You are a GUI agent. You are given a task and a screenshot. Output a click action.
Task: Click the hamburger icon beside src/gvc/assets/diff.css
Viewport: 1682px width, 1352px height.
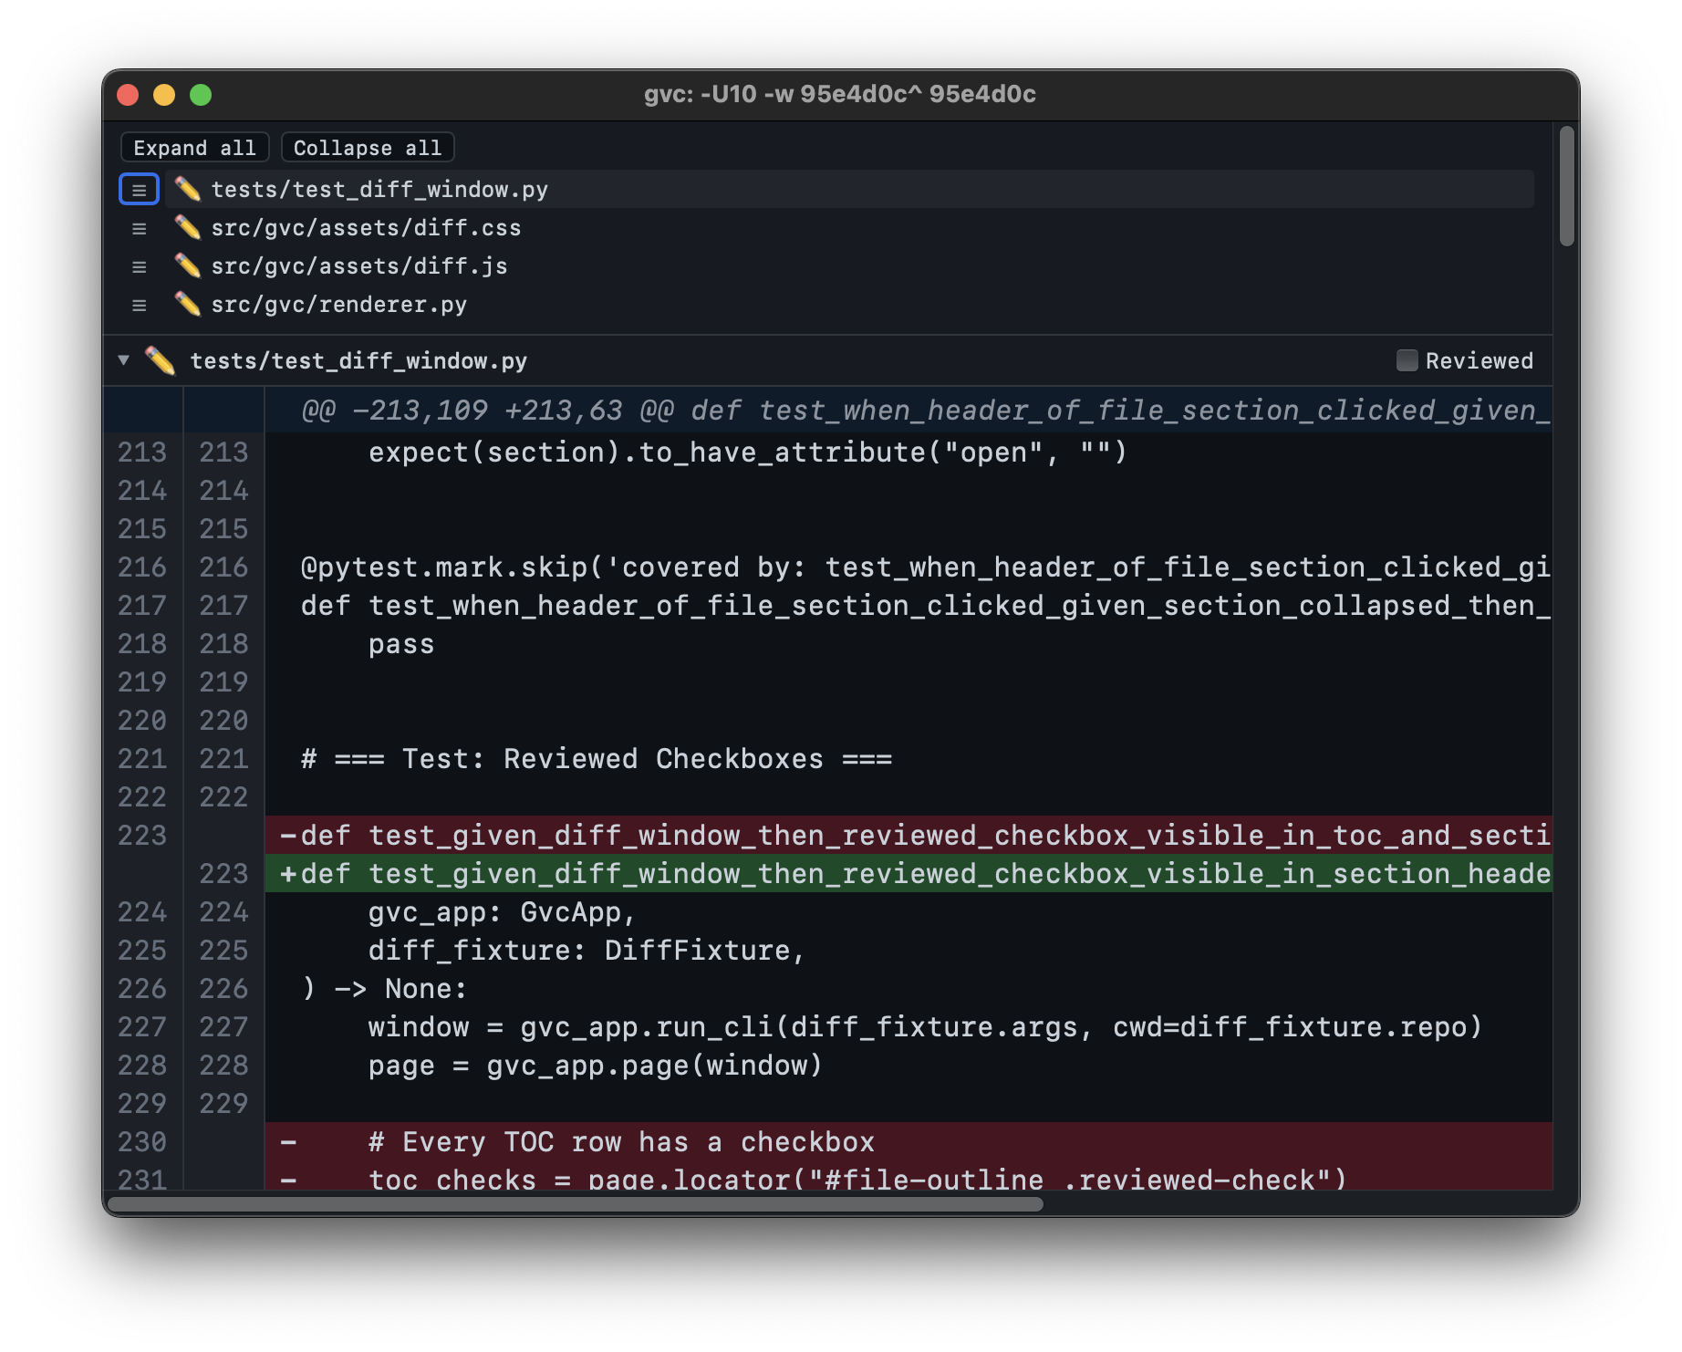(x=140, y=228)
